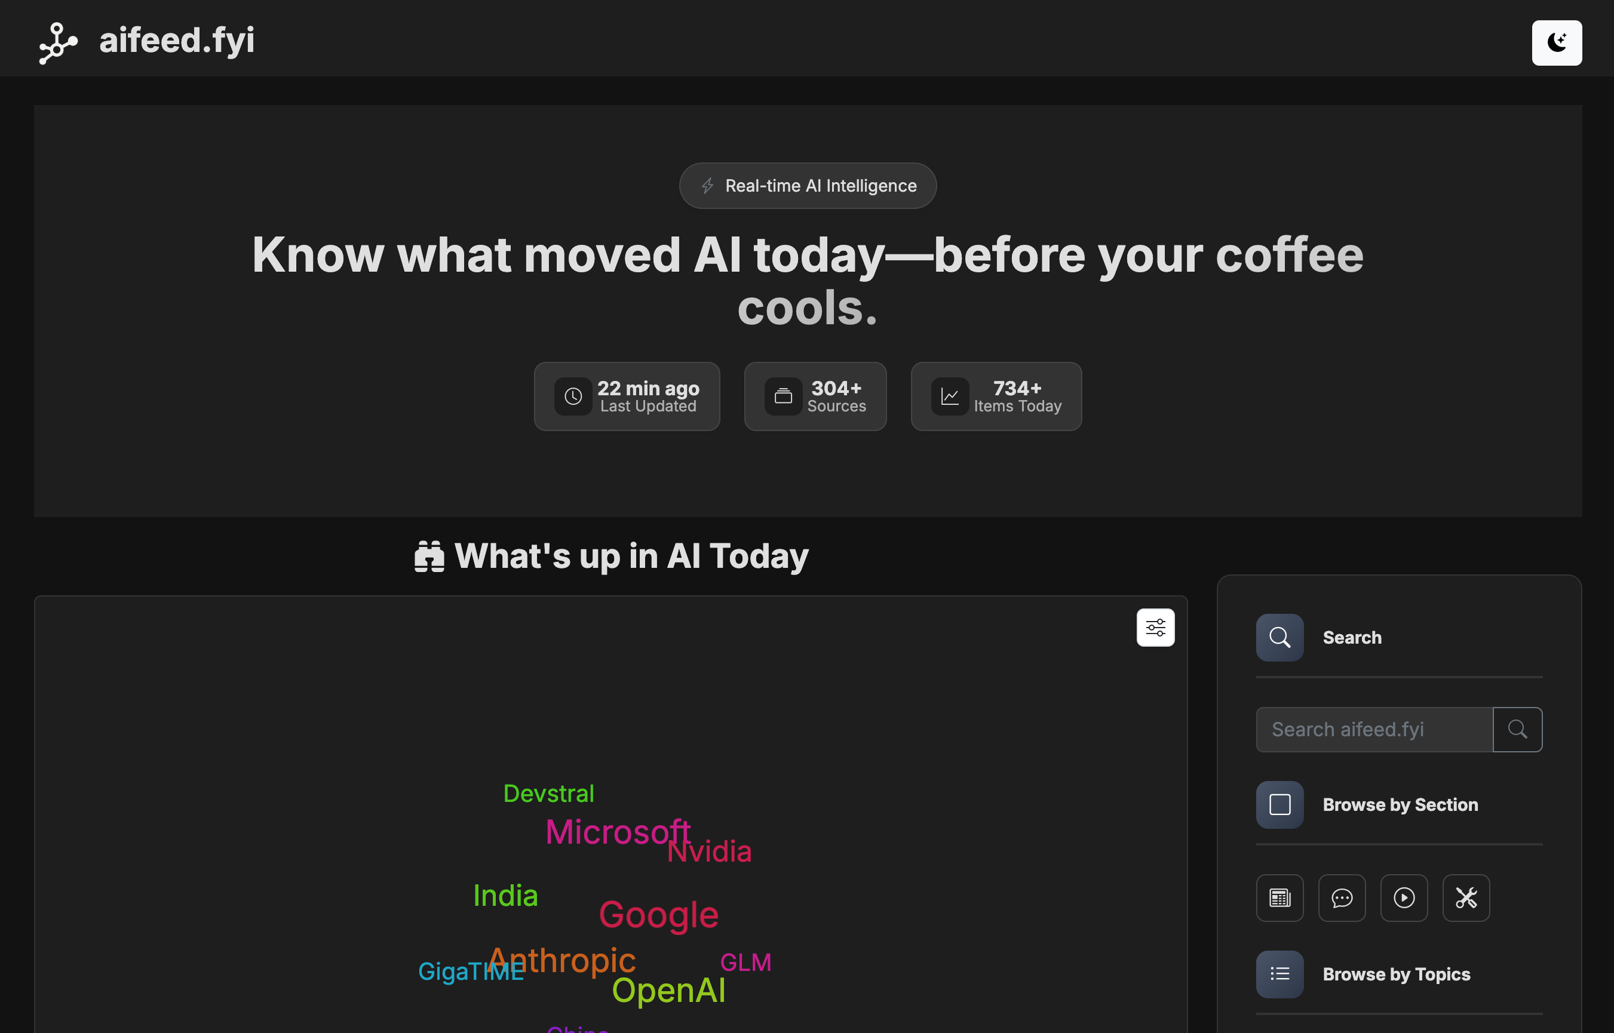This screenshot has height=1033, width=1614.
Task: Click the aifeed.fyi site title link
Action: click(177, 40)
